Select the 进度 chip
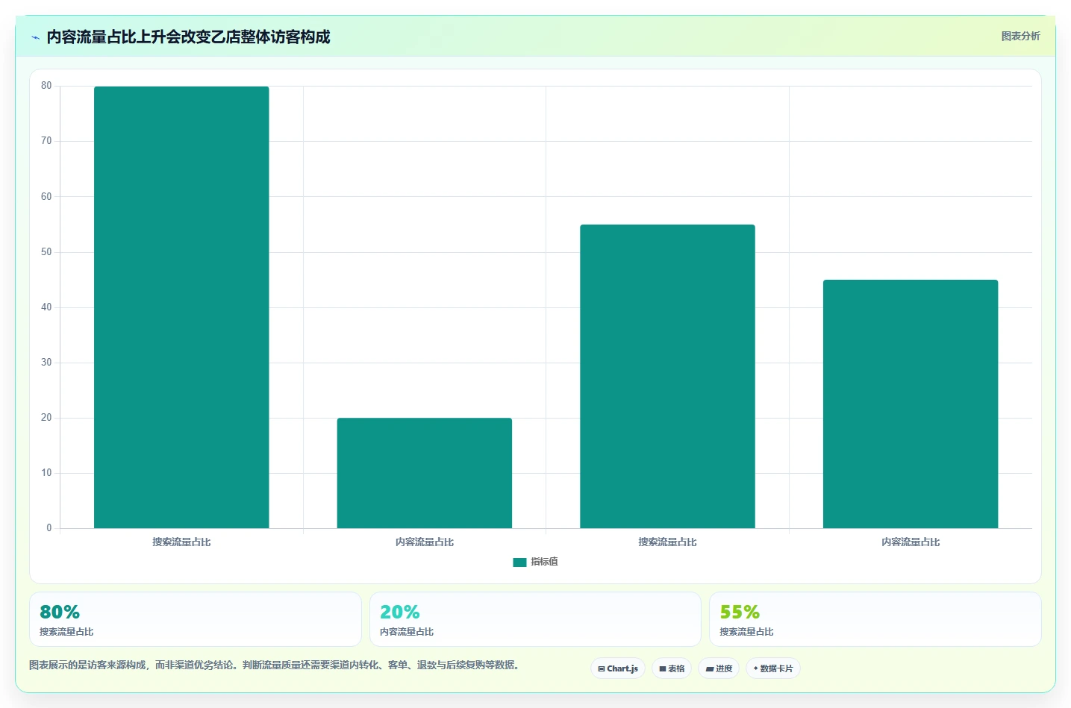1071x708 pixels. point(719,668)
